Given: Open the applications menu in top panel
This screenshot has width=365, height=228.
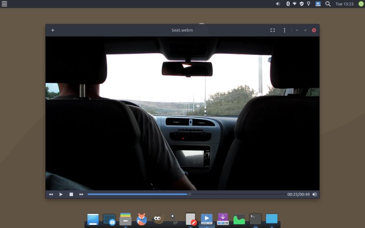Looking at the screenshot, I should point(5,4).
